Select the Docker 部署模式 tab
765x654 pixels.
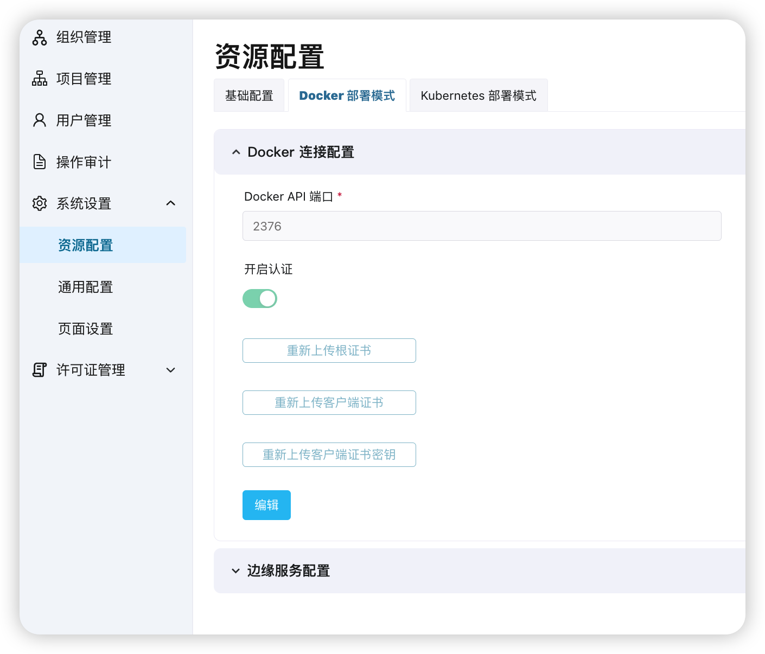(x=347, y=95)
